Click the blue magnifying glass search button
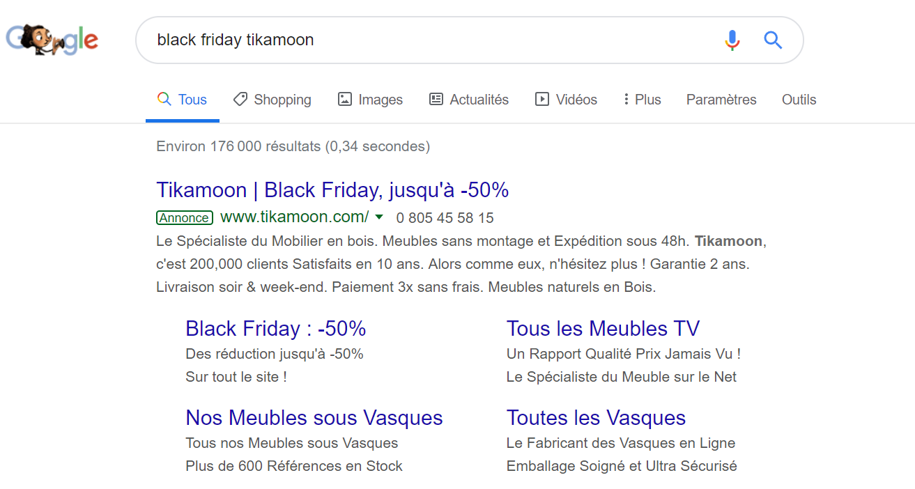 point(773,40)
